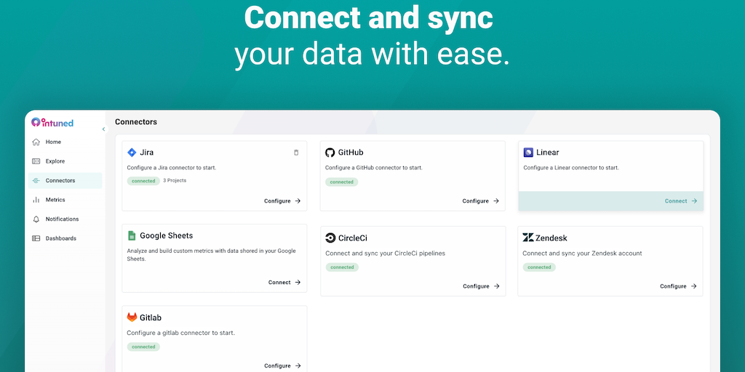The image size is (745, 372).
Task: Collapse the sidebar with the chevron
Action: coord(103,129)
